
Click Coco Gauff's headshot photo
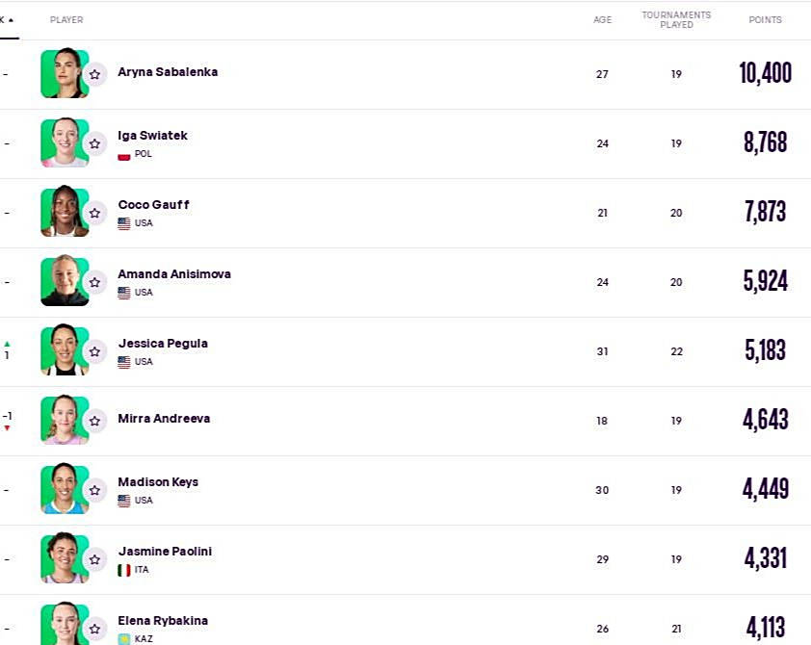point(64,212)
